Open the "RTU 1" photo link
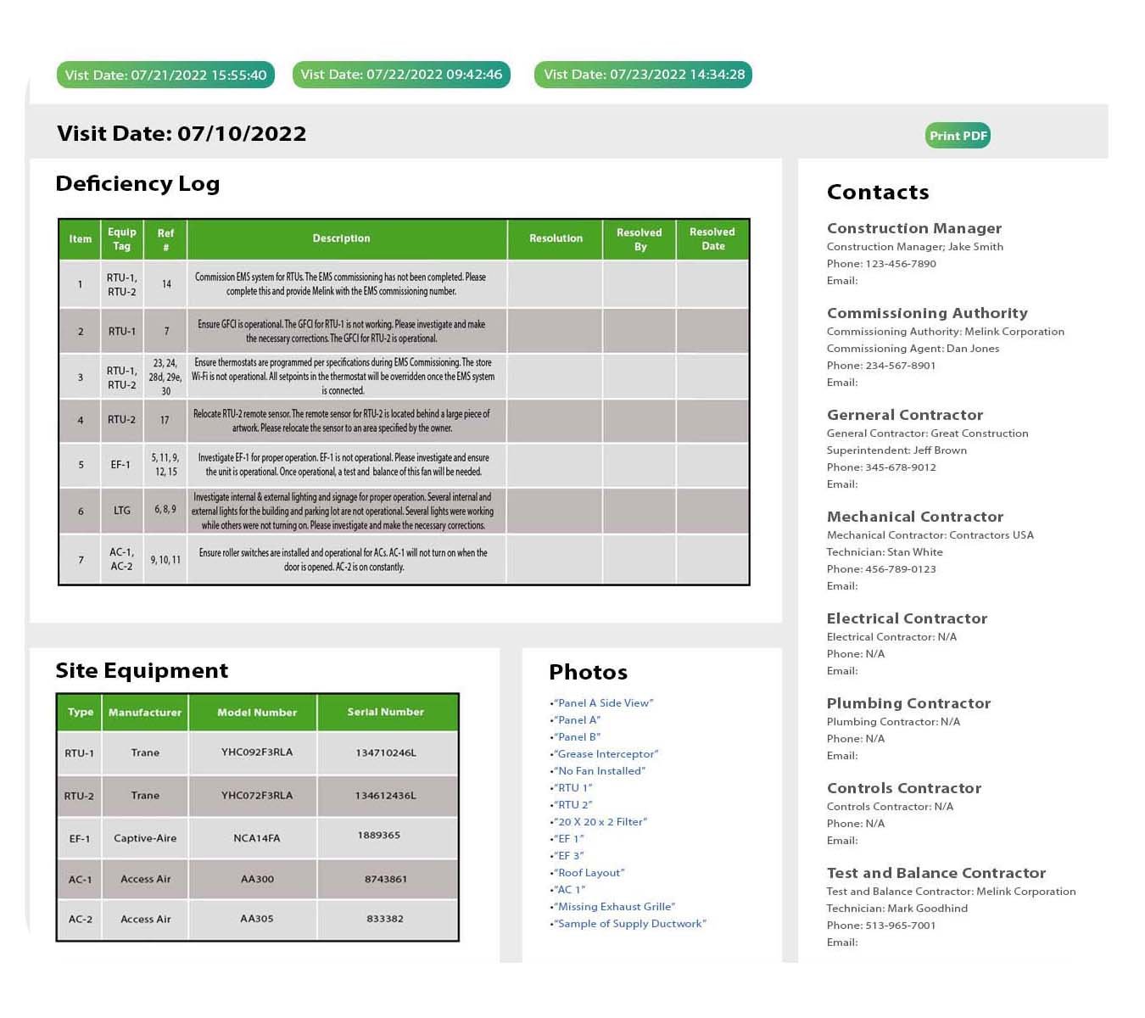 click(x=573, y=788)
